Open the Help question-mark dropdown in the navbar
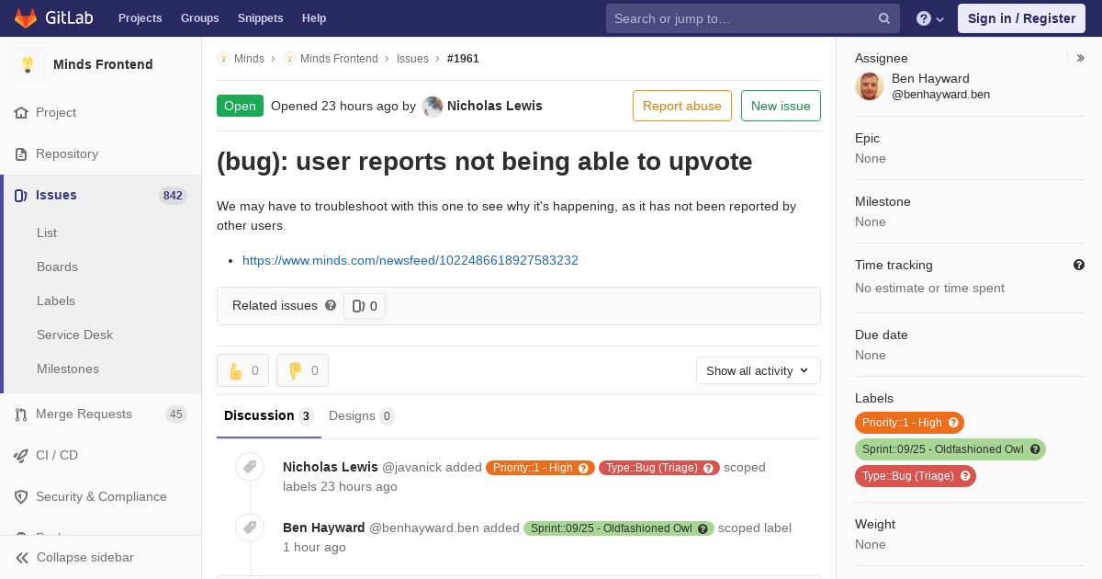The image size is (1102, 579). [x=930, y=18]
